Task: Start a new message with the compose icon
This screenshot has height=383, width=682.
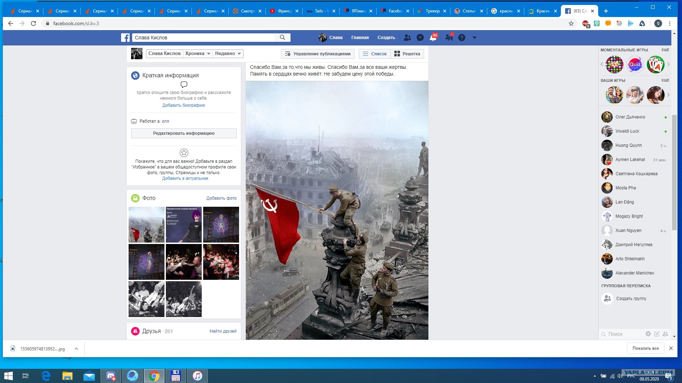Action: pyautogui.click(x=657, y=334)
